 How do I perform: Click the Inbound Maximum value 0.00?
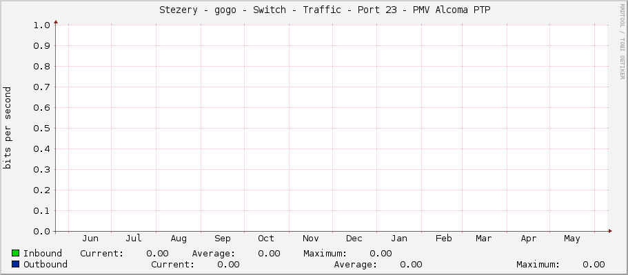[x=381, y=254]
